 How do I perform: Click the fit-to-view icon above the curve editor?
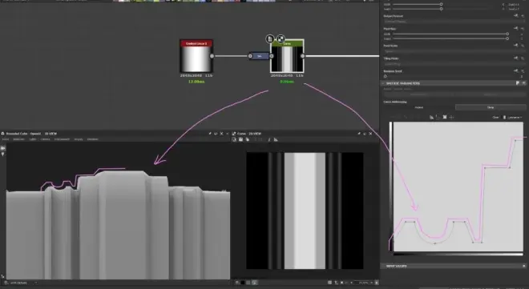[x=445, y=117]
